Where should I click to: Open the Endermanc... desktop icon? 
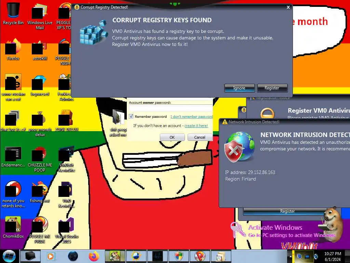coord(13,156)
